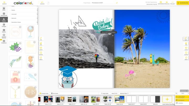Click the left Text tool icon
Screen dimensions: 189x106
tap(41, 38)
